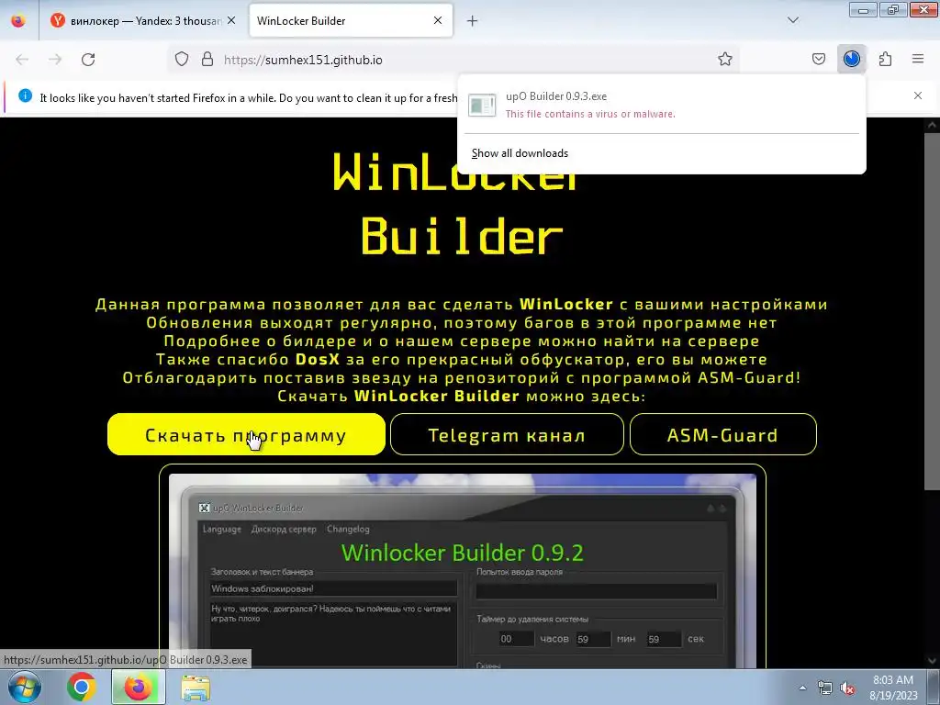Open the taskbar clock showing 8:03 AM
The width and height of the screenshot is (940, 705).
pos(893,688)
